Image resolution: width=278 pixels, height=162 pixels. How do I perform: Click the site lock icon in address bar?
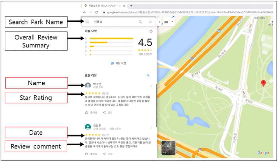104,12
